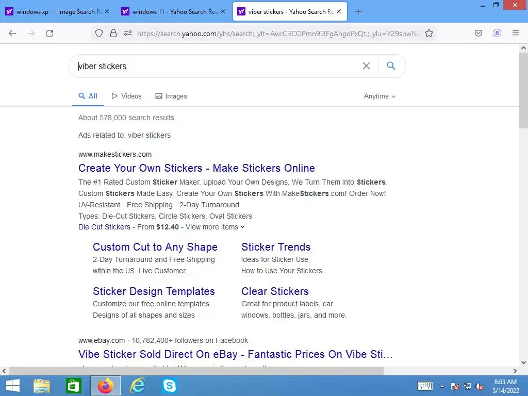Open tracking protection shield icon
The image size is (528, 396).
coord(98,33)
